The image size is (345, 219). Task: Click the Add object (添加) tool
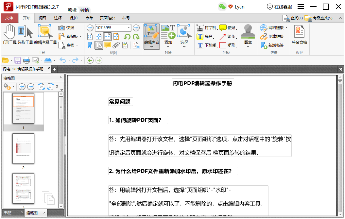coord(168,34)
